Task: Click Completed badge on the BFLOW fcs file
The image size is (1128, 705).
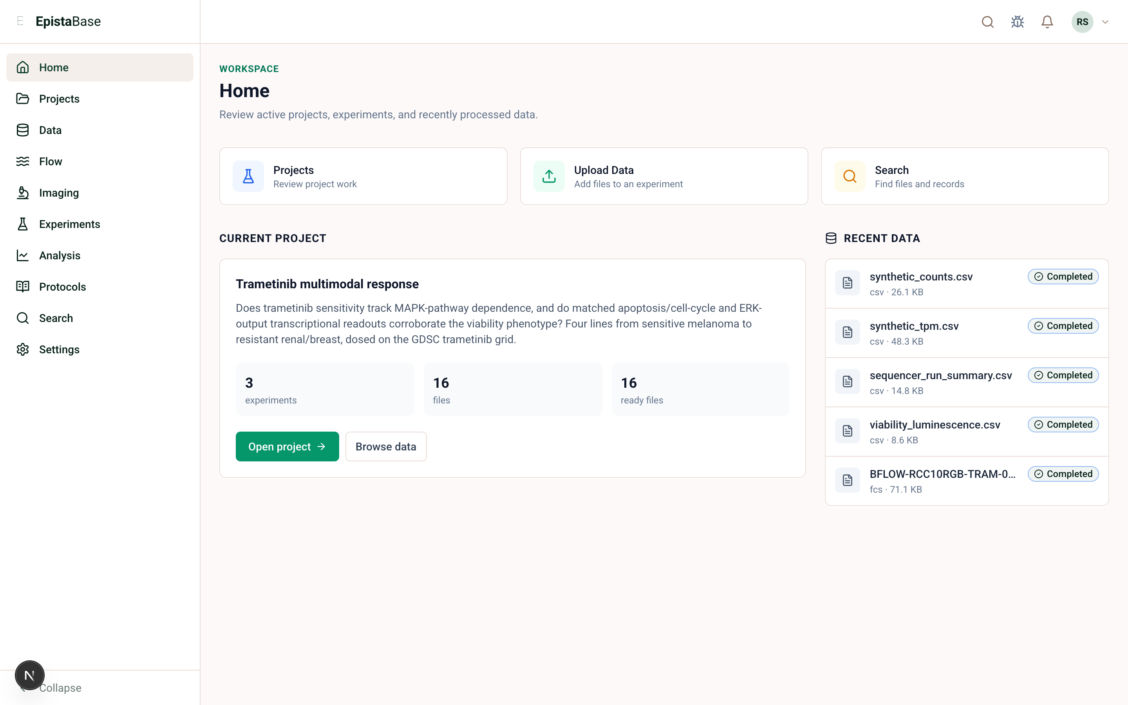Action: click(1063, 474)
